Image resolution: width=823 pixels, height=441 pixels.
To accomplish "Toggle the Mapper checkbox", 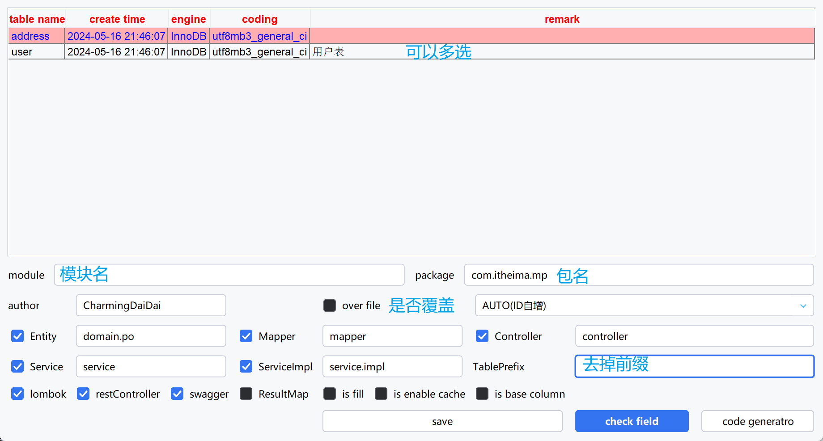I will [246, 336].
